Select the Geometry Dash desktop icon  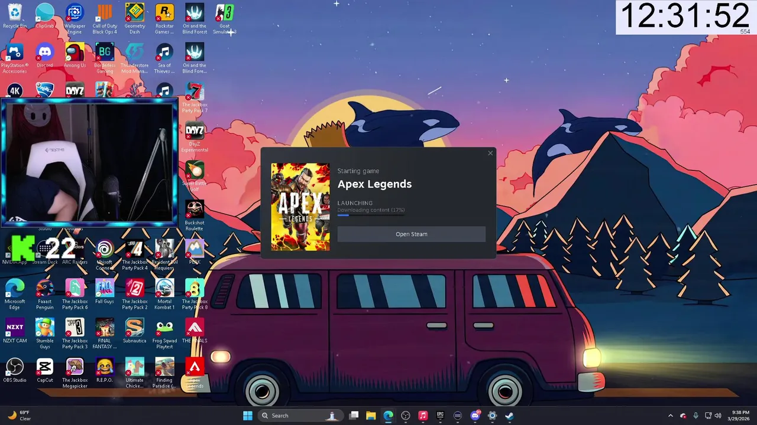click(135, 19)
